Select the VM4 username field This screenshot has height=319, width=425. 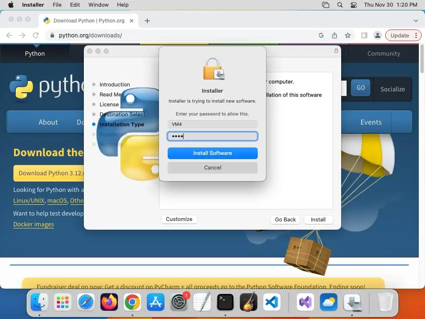click(212, 124)
